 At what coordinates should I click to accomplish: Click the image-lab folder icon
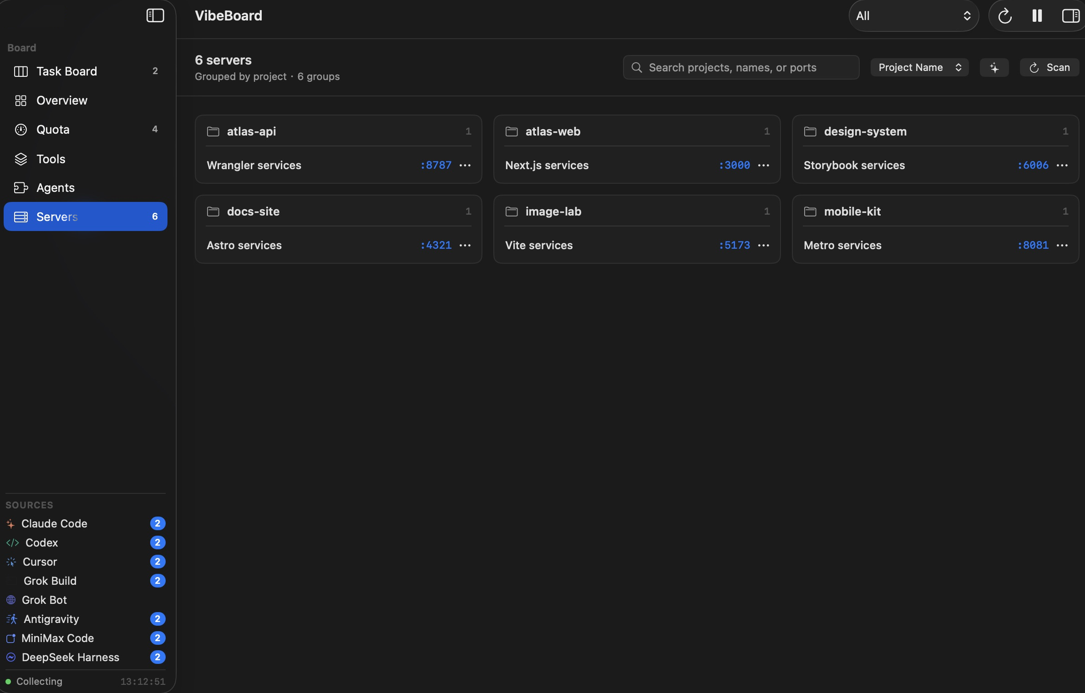[x=511, y=211]
